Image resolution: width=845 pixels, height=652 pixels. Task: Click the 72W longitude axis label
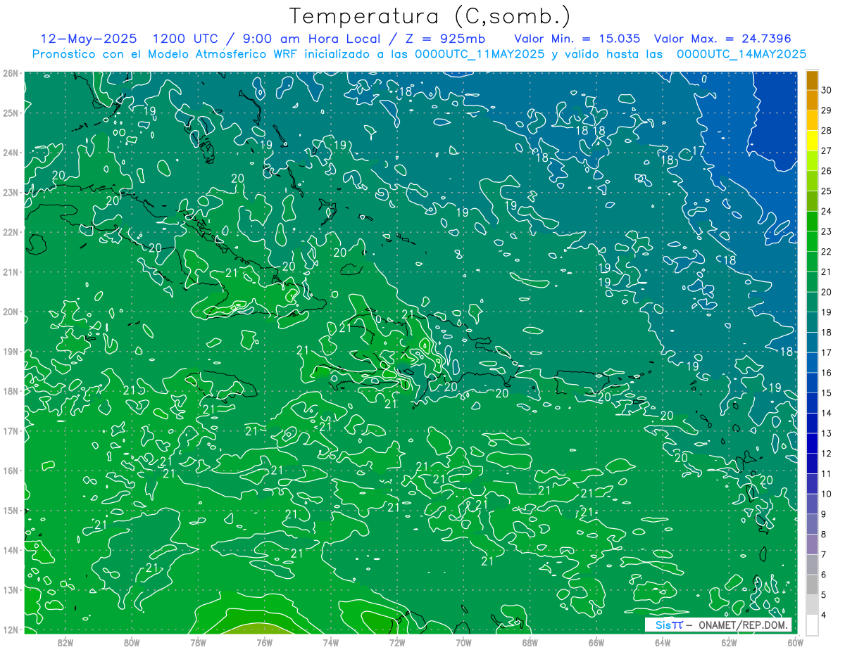[397, 642]
